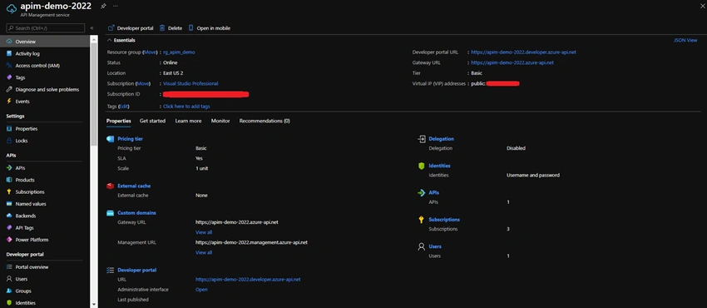Click here to add tags link

[186, 107]
